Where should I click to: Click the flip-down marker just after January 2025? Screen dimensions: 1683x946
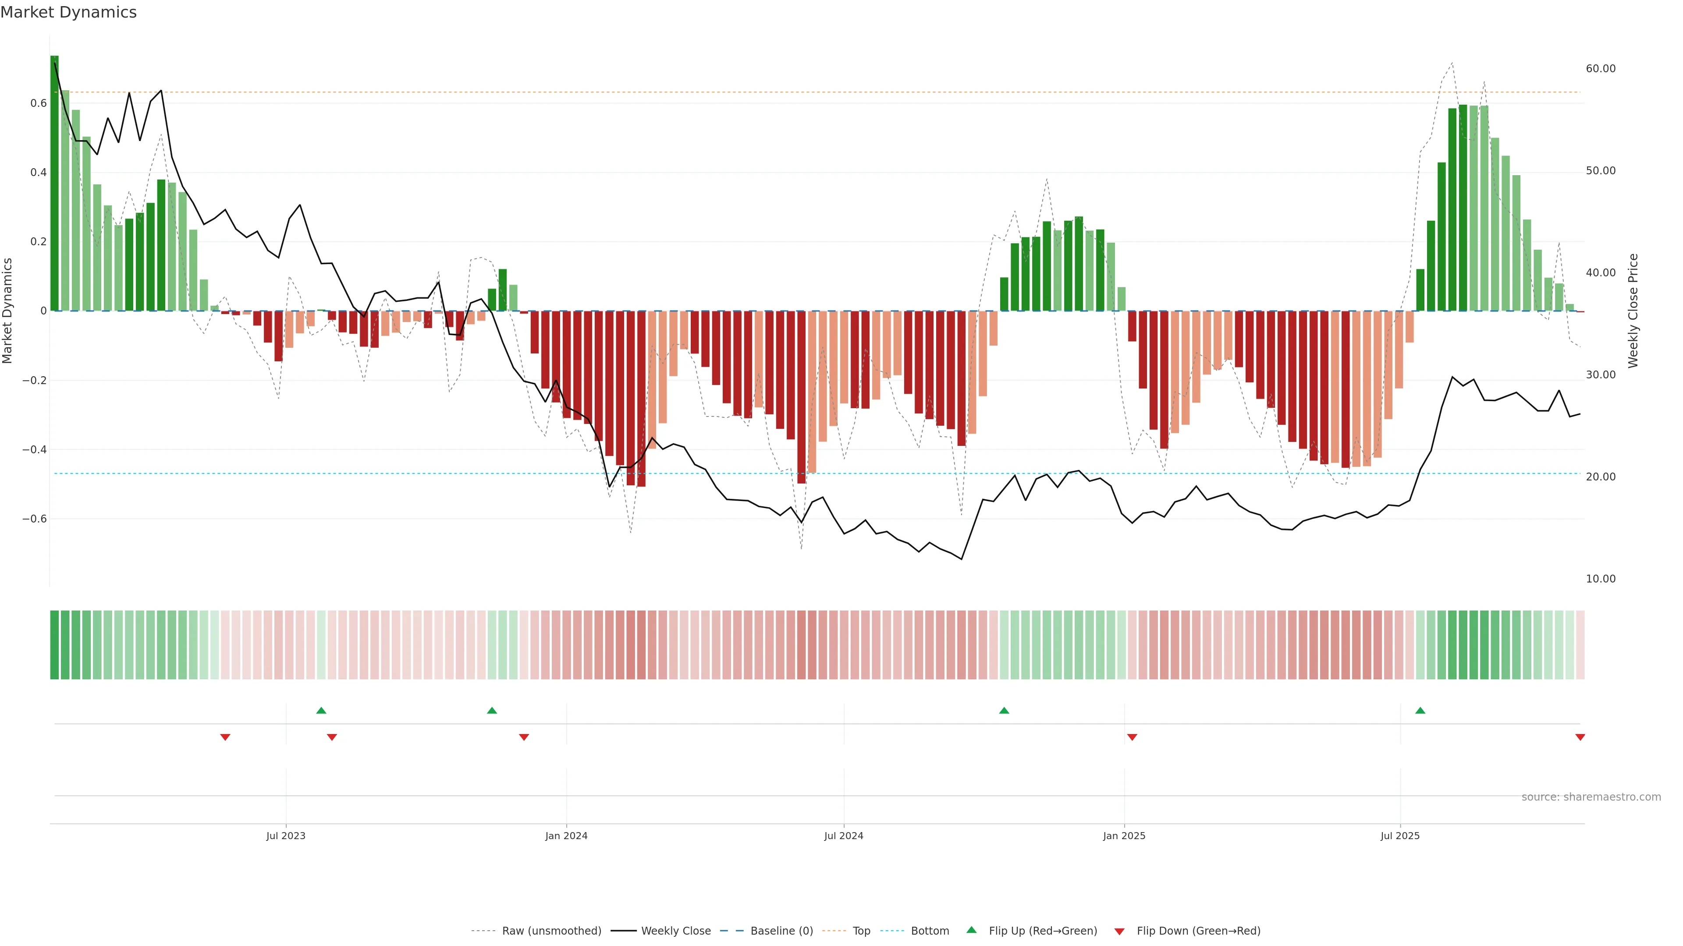click(1132, 737)
